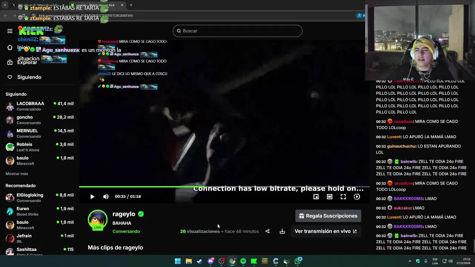
Task: Open baulo Minecraft channel in followed list
Action: coord(40,161)
